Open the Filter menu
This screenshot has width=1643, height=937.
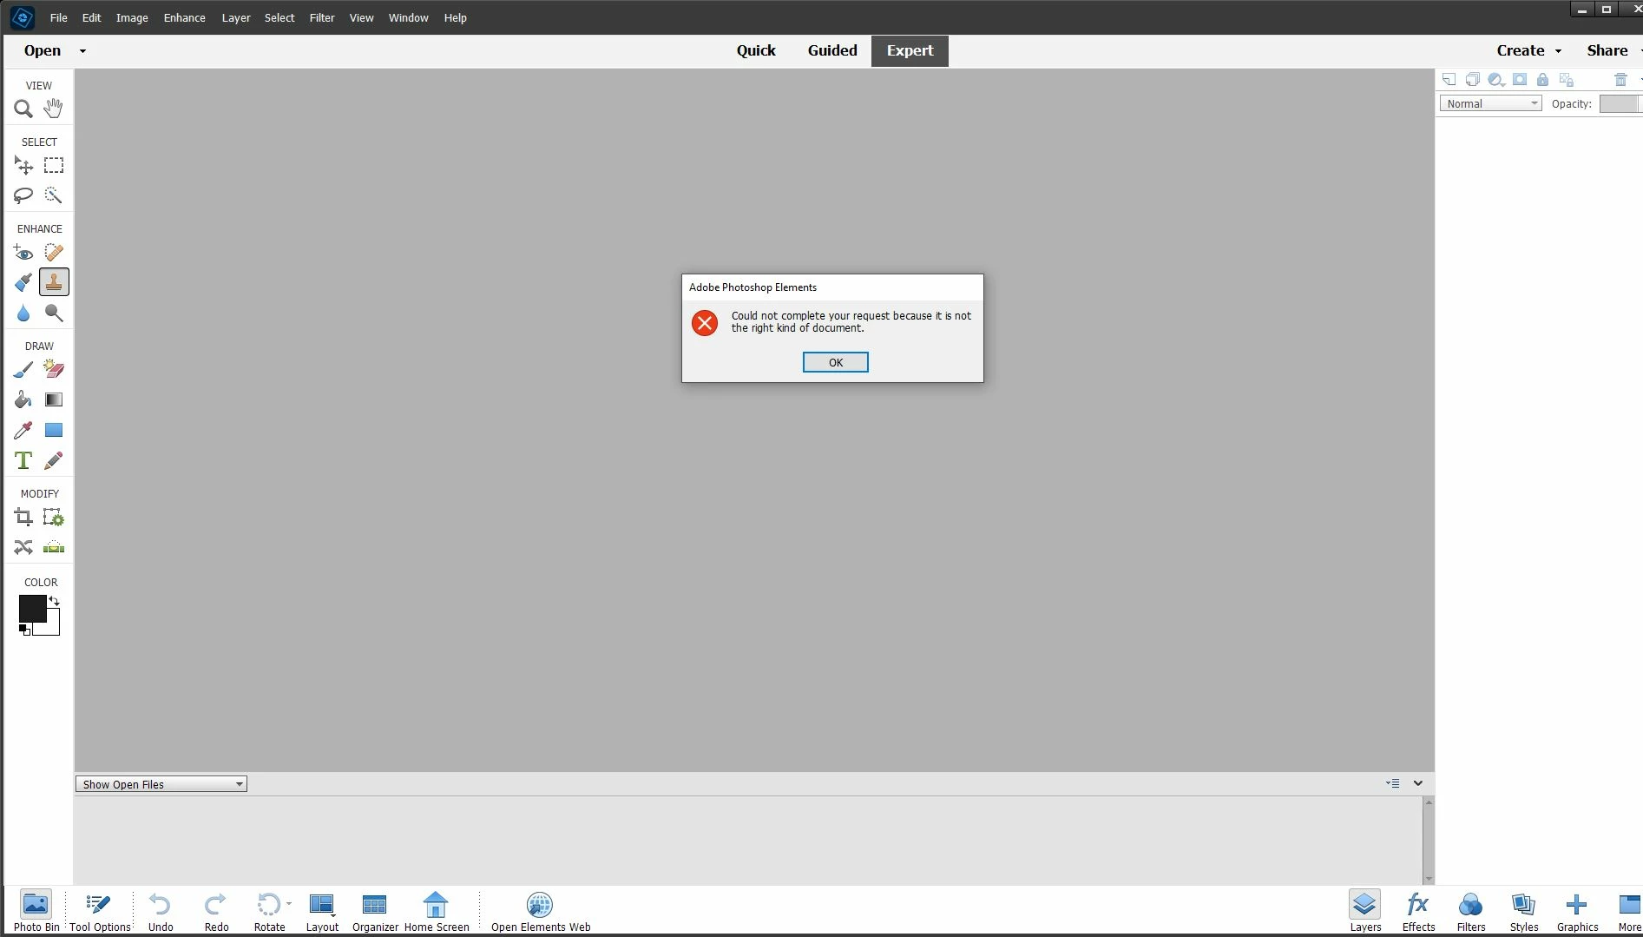322,17
